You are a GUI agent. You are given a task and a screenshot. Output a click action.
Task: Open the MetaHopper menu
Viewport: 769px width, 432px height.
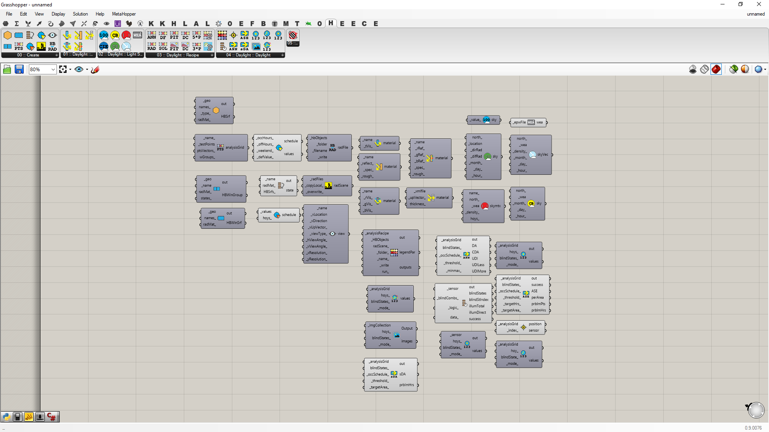point(124,14)
